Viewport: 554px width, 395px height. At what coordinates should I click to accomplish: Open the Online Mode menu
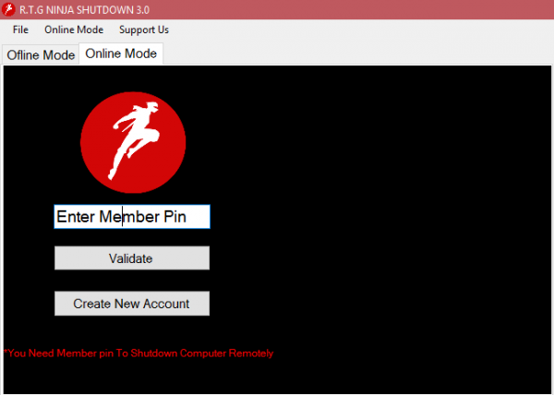(x=74, y=30)
